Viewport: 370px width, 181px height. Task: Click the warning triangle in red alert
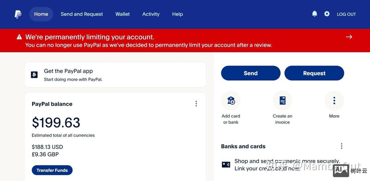click(19, 37)
